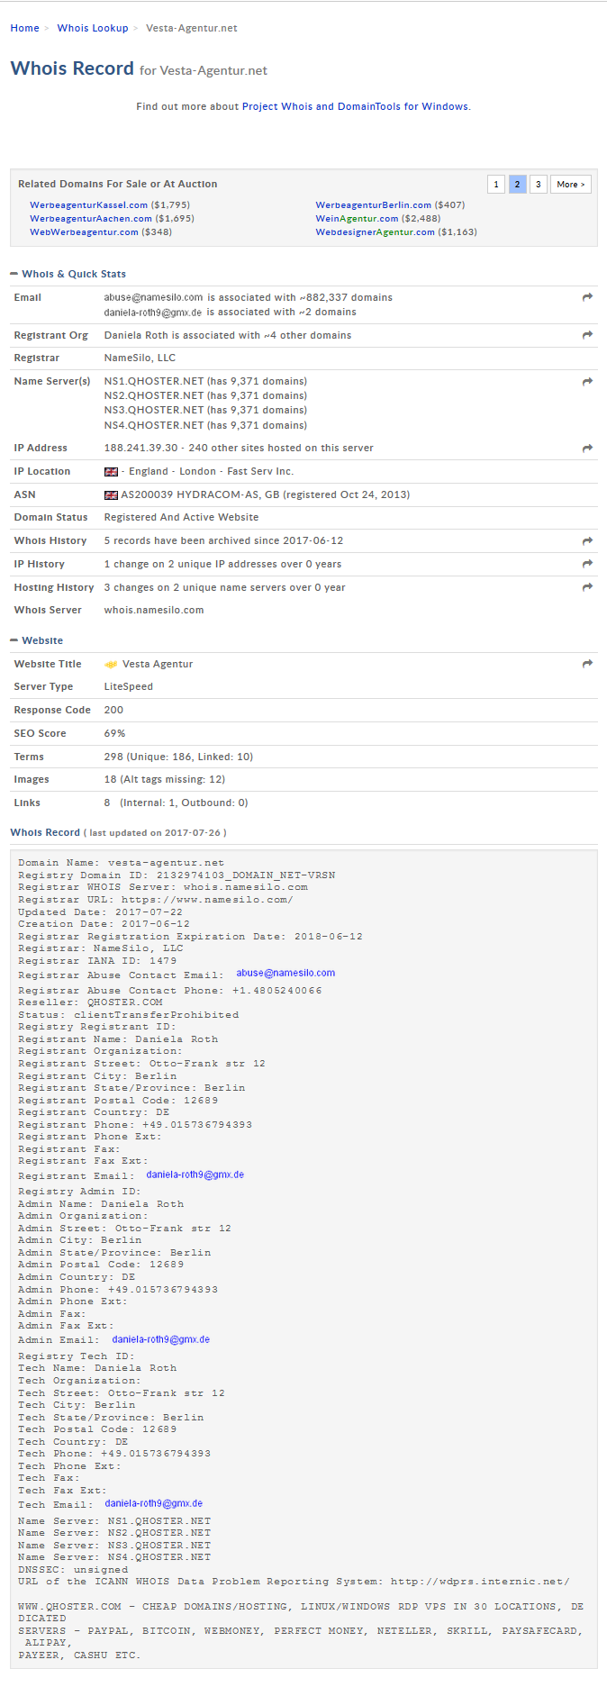Click the share arrow in Email row
This screenshot has width=607, height=1687.
point(587,297)
